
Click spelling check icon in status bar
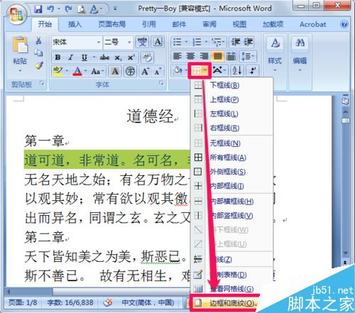tap(108, 302)
